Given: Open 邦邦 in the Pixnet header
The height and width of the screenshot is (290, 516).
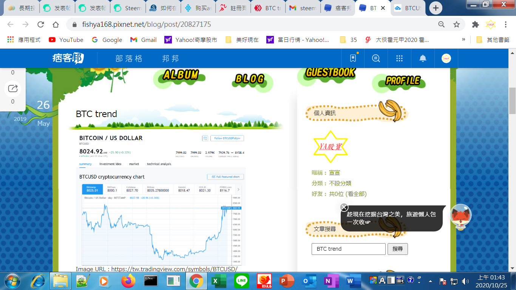Looking at the screenshot, I should (170, 59).
